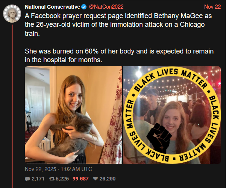Click the 2,171 replies count

coord(39,179)
